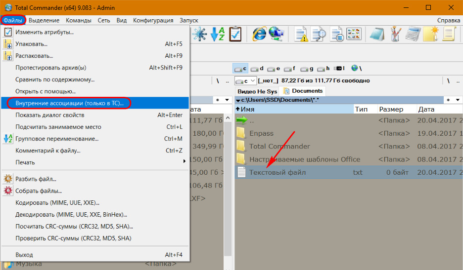Open the blue notepad toolbar icon

[377, 34]
